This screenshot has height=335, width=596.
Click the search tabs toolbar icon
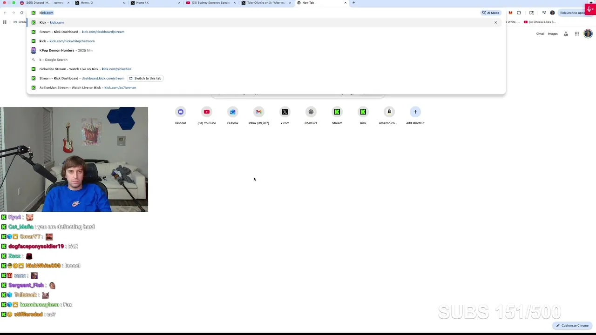point(531,13)
